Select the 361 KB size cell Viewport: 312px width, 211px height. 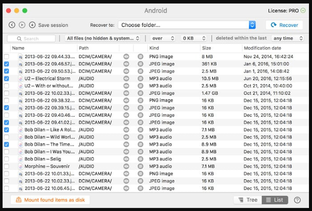click(209, 64)
